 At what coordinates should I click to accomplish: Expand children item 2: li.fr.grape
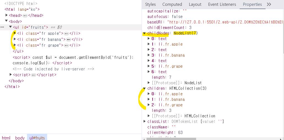[x=149, y=105]
